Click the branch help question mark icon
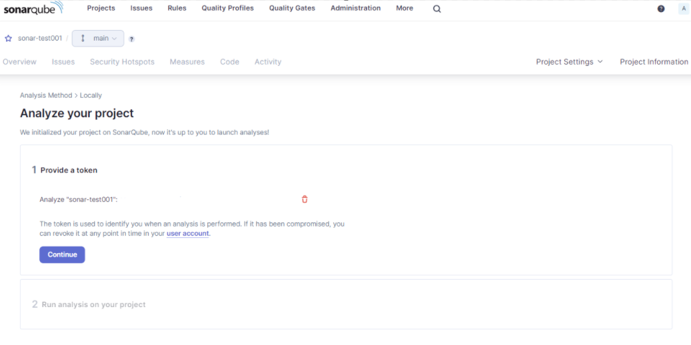 (x=131, y=39)
